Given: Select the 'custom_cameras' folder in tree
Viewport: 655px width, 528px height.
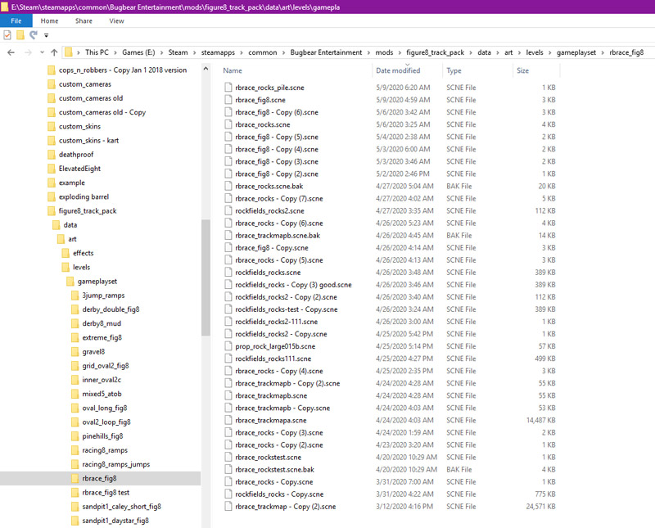Looking at the screenshot, I should point(85,84).
